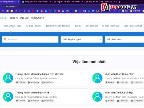Image resolution: width=144 pixels, height=108 pixels.
Task: Open the Instagram bookmark icon
Action: (x=42, y=11)
